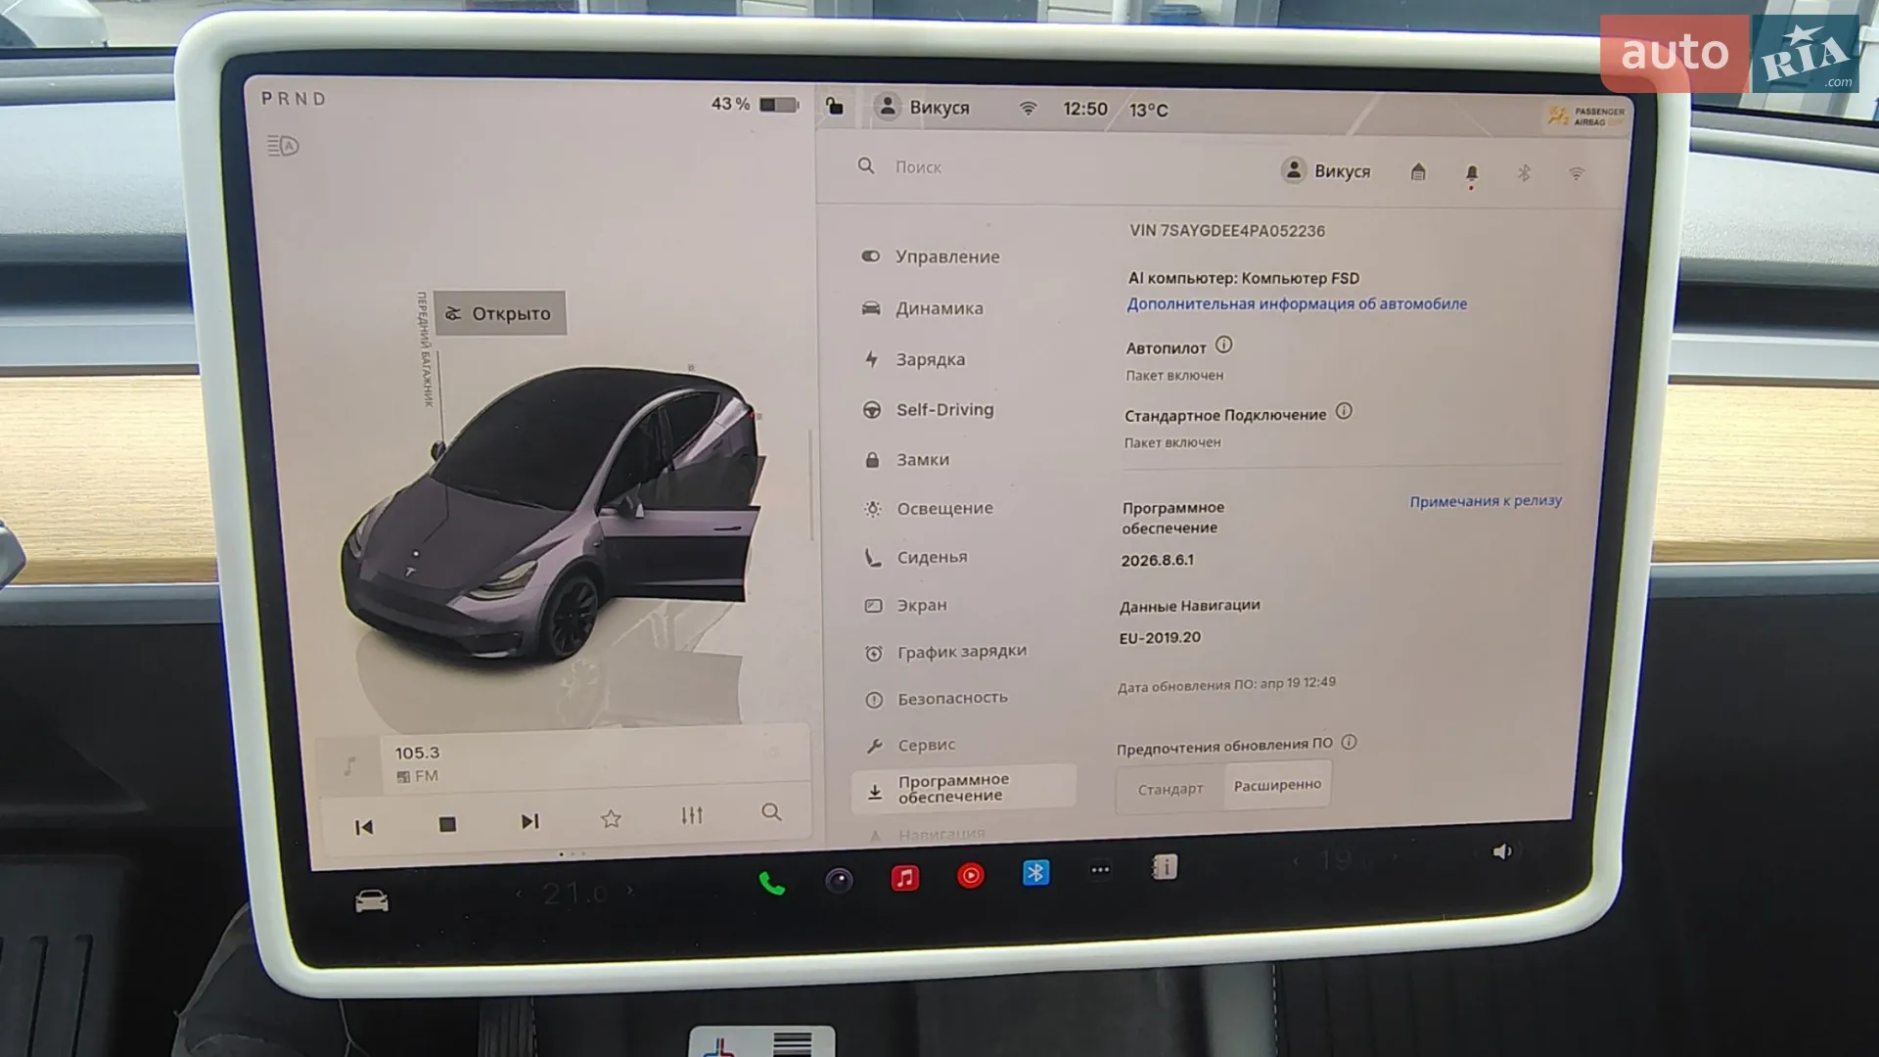Tap the Tesla car rendering

point(553,514)
